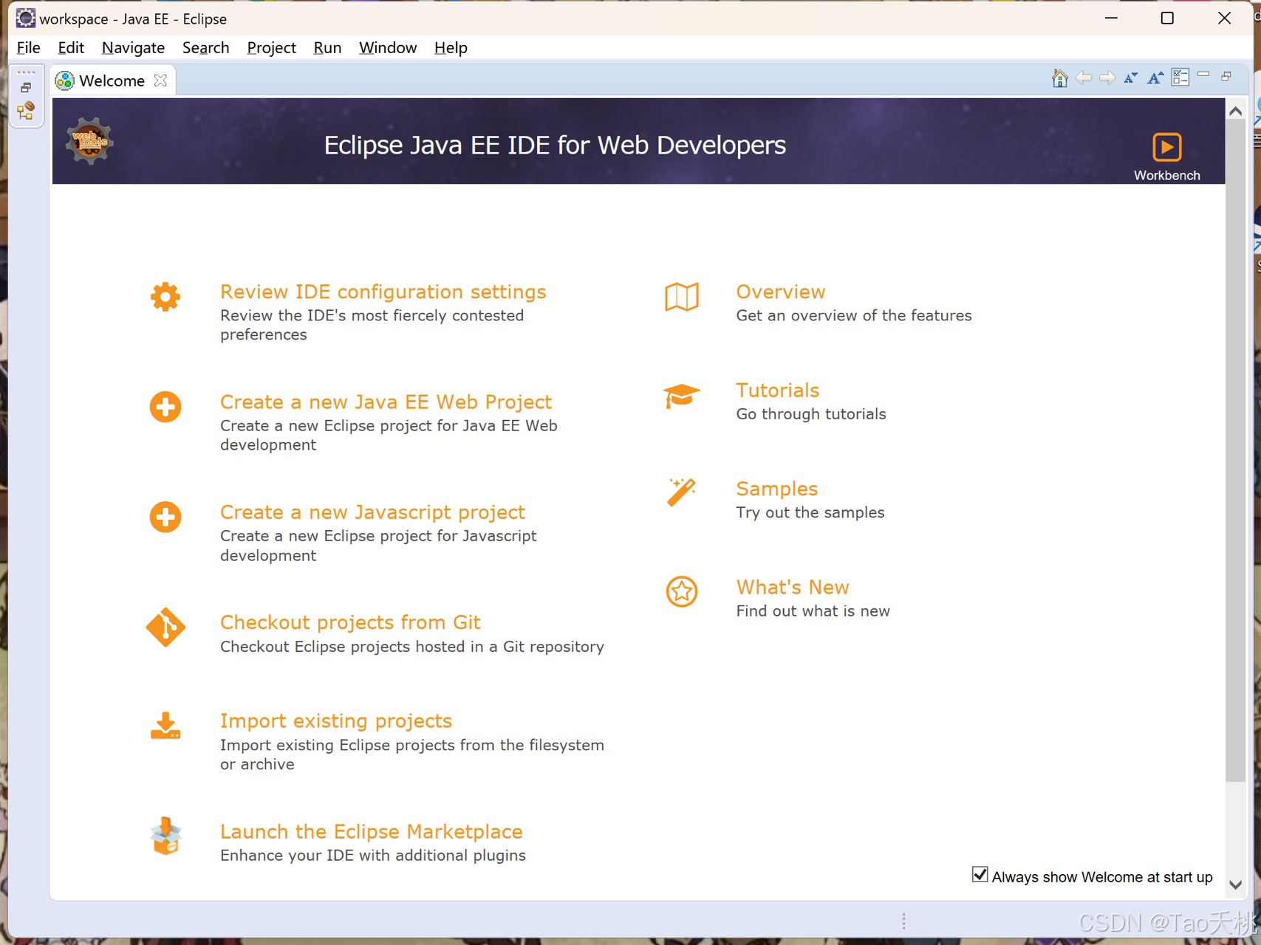Screen dimensions: 1261x945
Task: Open the Help menu
Action: (x=451, y=48)
